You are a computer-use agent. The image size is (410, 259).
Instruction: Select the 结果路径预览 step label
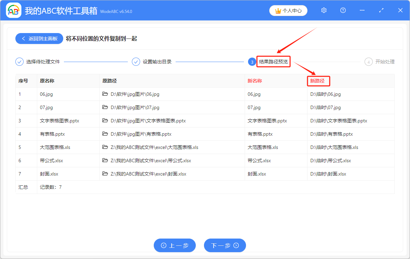273,61
